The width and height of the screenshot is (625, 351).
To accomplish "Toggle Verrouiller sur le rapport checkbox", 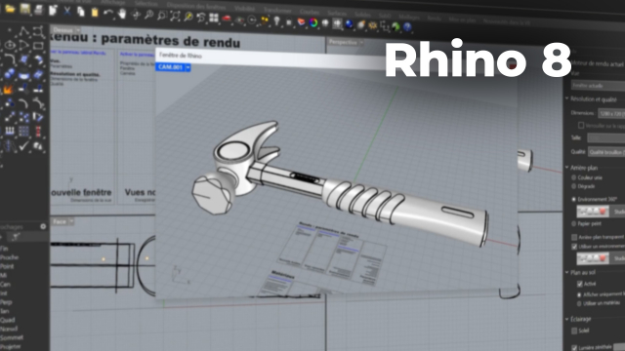I will pos(581,126).
